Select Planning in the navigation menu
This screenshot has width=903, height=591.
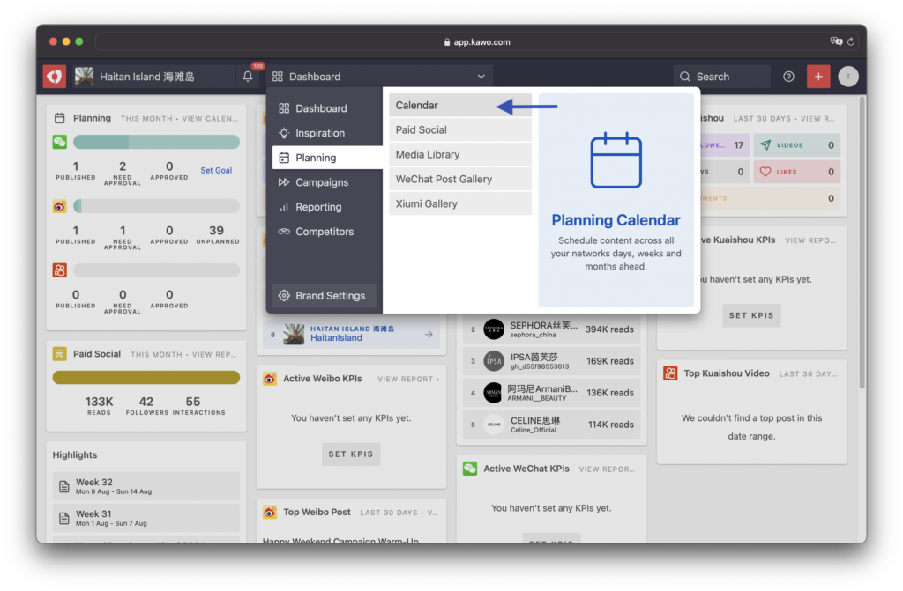click(x=327, y=158)
